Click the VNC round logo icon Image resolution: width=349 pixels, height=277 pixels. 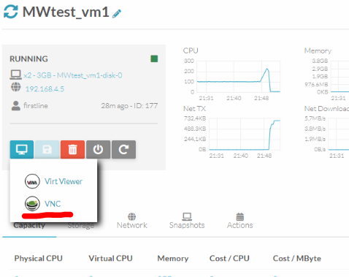click(x=32, y=204)
